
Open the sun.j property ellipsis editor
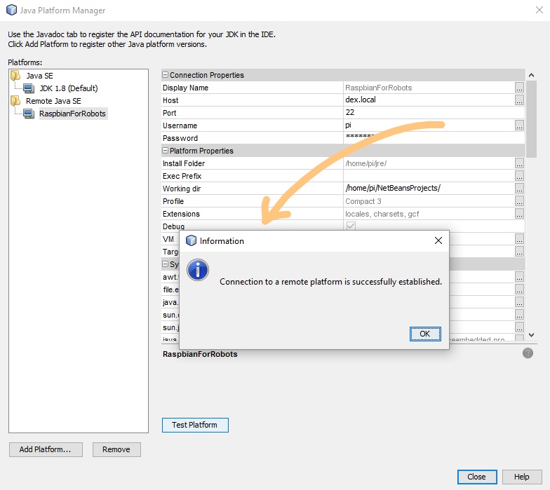(519, 327)
